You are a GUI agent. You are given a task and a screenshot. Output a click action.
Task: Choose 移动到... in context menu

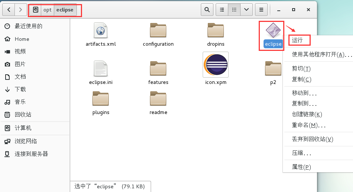[x=318, y=93]
